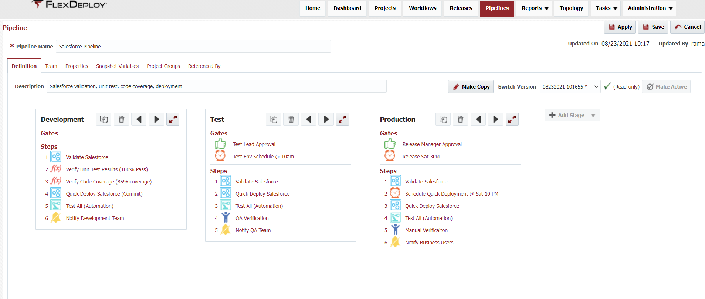
Task: Open Test Env Schedule @ 10am gate
Action: click(263, 157)
